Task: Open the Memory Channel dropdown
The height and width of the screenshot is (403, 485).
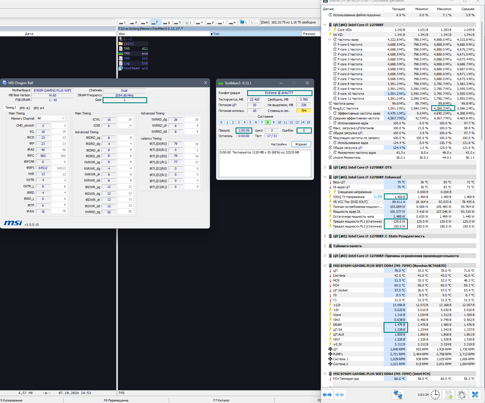Action: (x=51, y=118)
